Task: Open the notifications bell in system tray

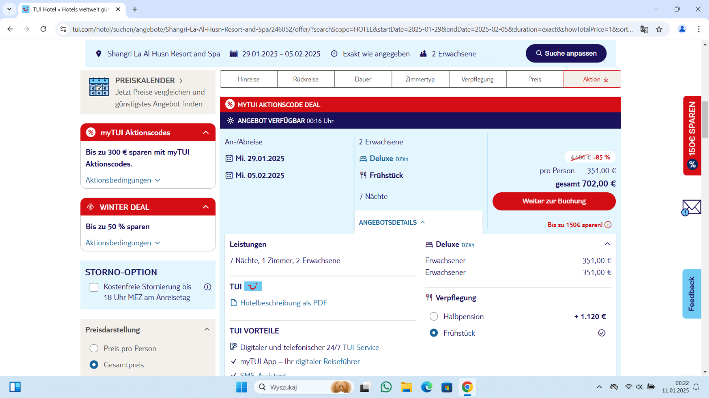Action: (x=696, y=387)
